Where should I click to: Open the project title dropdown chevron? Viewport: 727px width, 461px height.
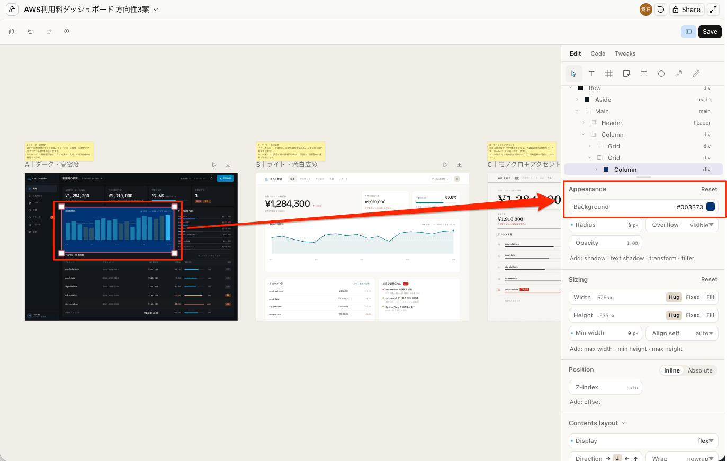[x=156, y=10]
